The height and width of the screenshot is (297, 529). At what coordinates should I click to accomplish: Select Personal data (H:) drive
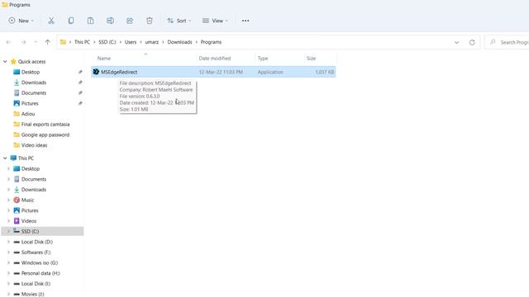[x=41, y=273]
